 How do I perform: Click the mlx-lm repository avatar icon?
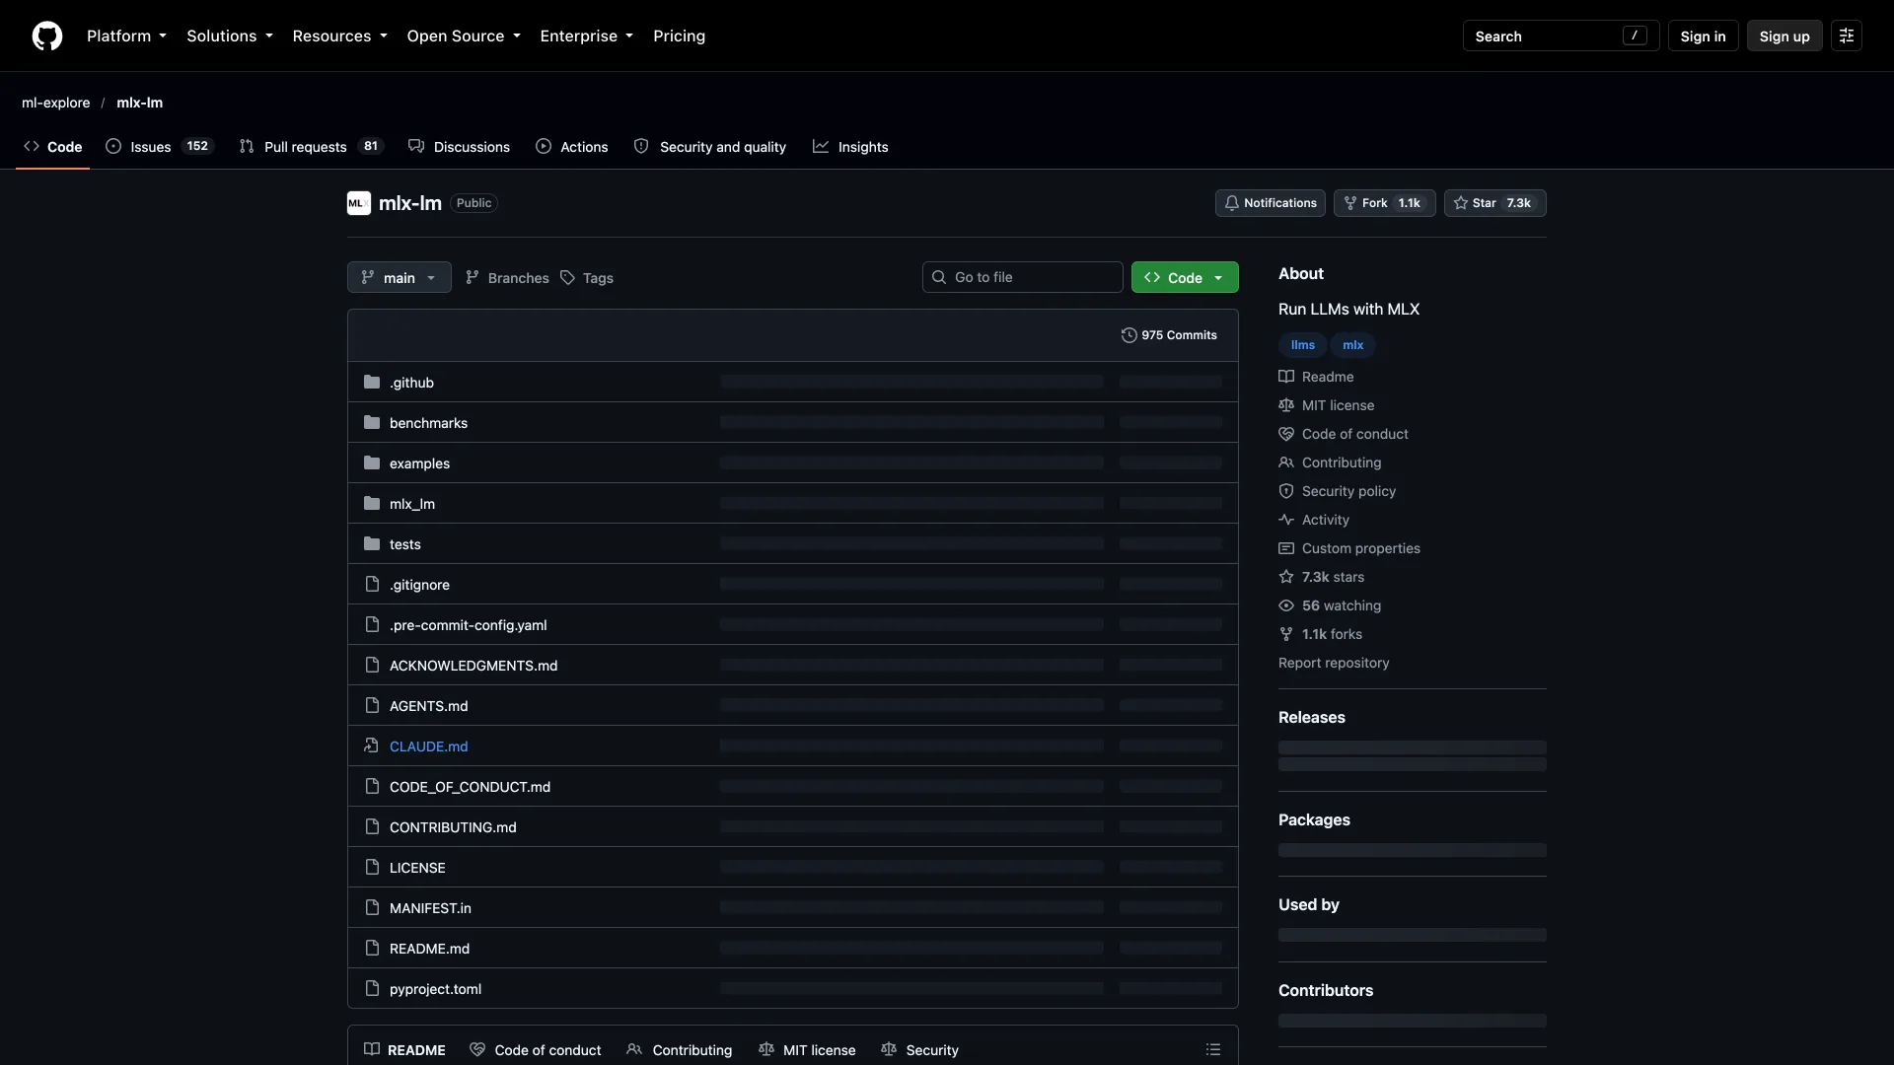point(359,203)
